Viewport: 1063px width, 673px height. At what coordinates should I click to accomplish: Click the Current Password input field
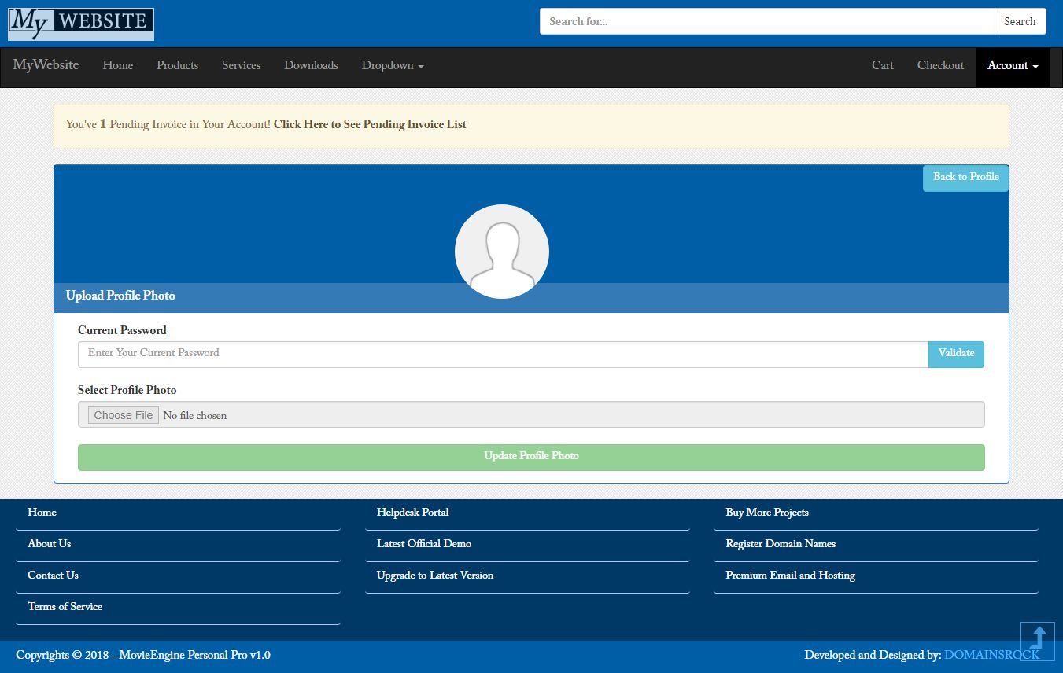pyautogui.click(x=503, y=354)
